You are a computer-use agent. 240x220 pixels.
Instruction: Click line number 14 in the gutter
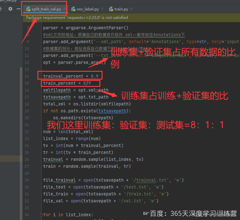coord(27,76)
